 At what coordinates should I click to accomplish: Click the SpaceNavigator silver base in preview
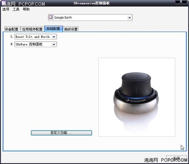pos(136,105)
